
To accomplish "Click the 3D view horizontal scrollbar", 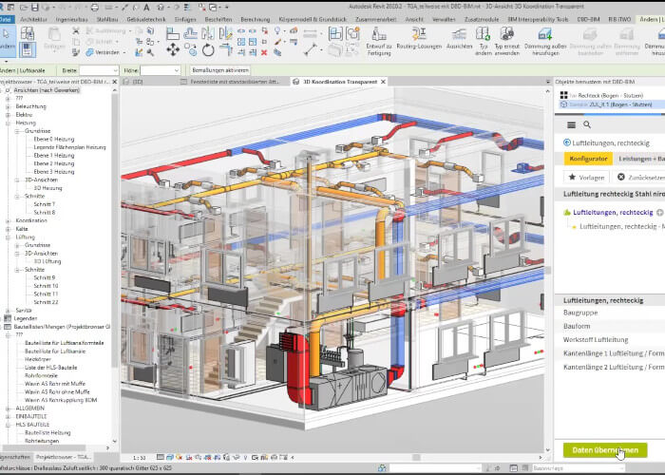I will (416, 458).
